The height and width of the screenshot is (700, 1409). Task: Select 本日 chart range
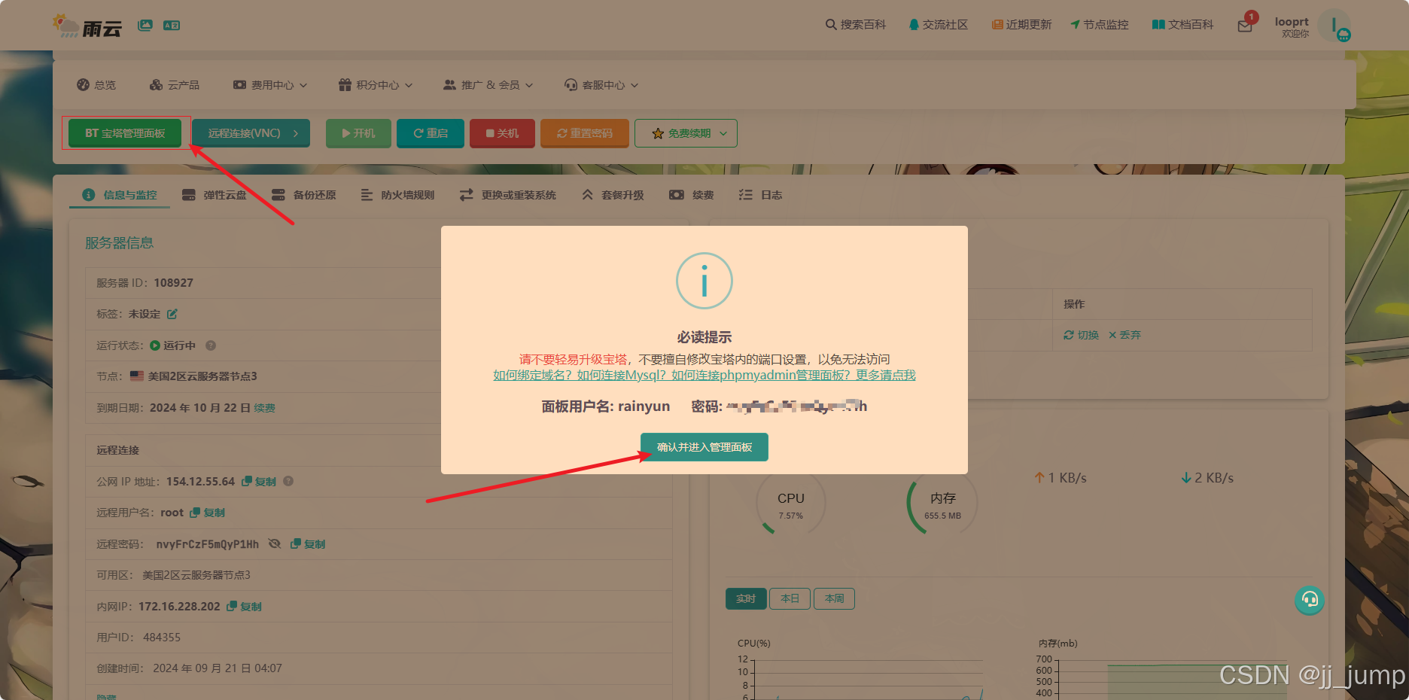click(790, 598)
